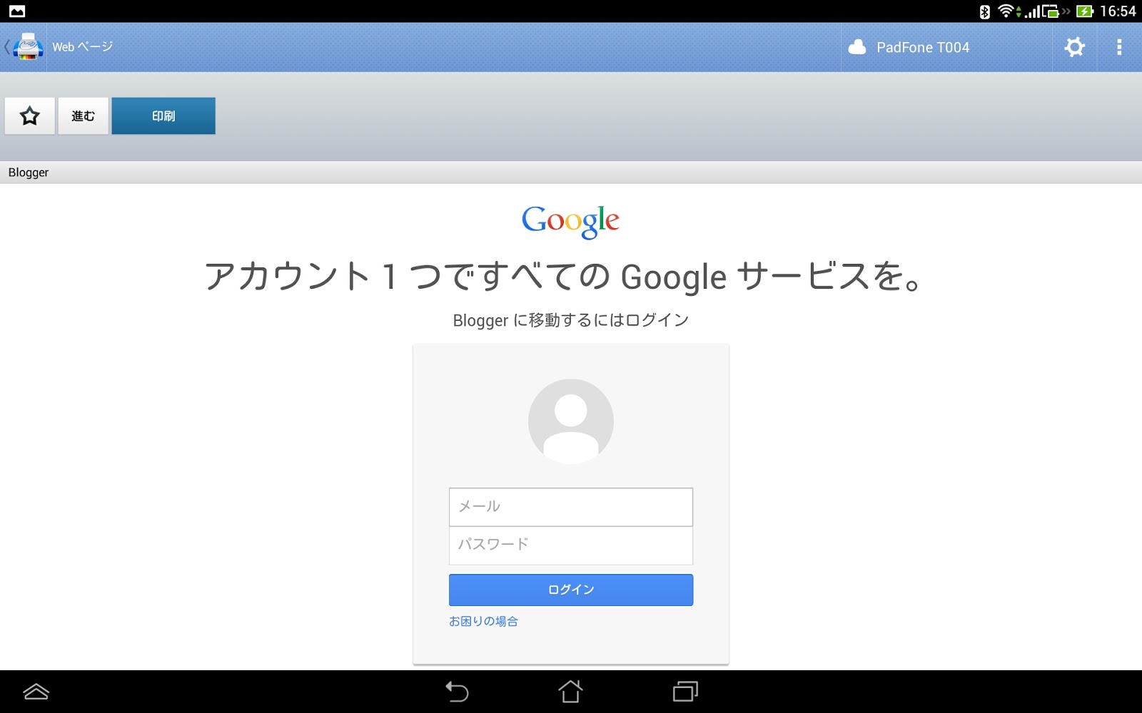1142x713 pixels.
Task: Bookmark page with the star icon
Action: [x=29, y=116]
